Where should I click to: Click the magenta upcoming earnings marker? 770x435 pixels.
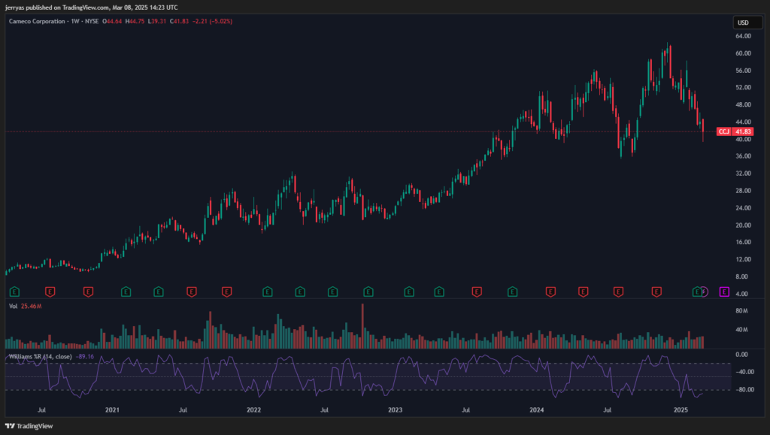click(x=724, y=291)
